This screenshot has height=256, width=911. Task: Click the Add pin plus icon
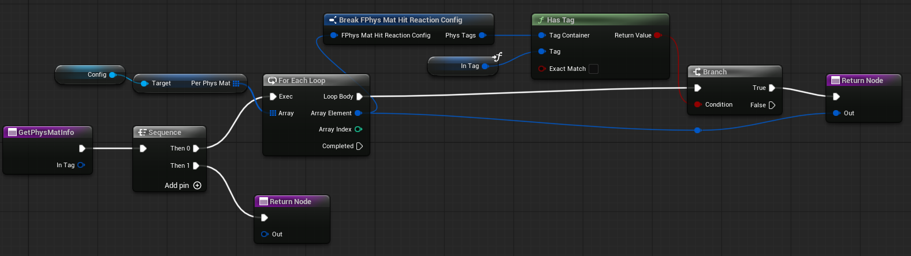[x=198, y=186]
